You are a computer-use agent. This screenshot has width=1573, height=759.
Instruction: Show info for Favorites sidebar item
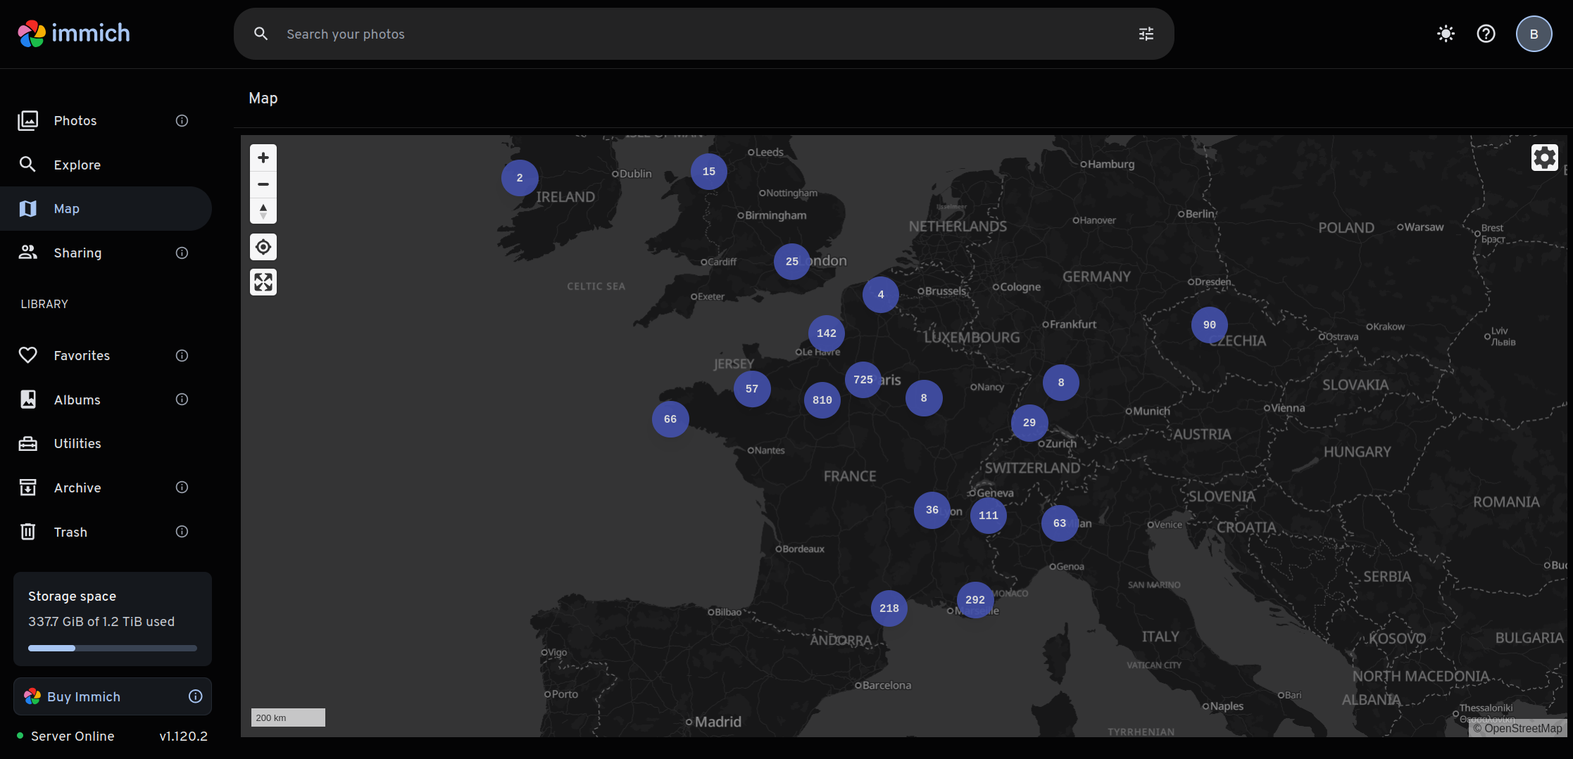click(182, 356)
